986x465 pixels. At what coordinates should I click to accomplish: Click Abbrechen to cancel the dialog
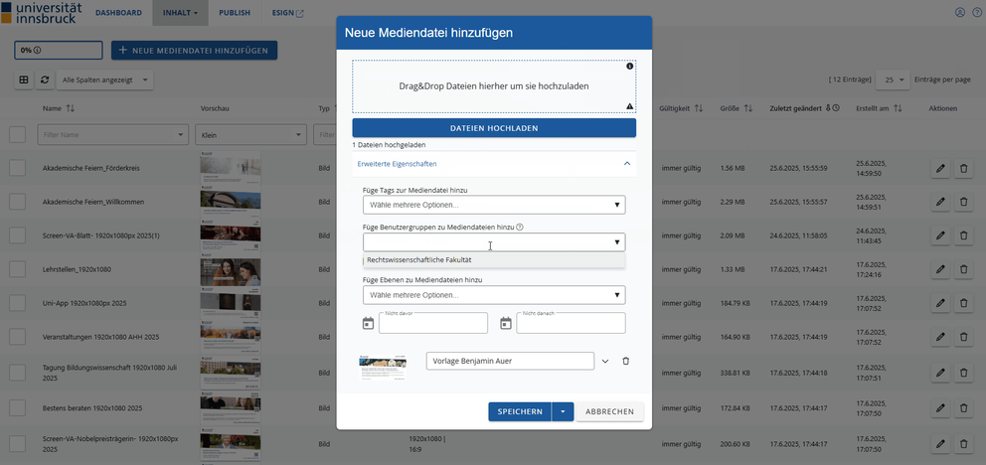coord(609,411)
